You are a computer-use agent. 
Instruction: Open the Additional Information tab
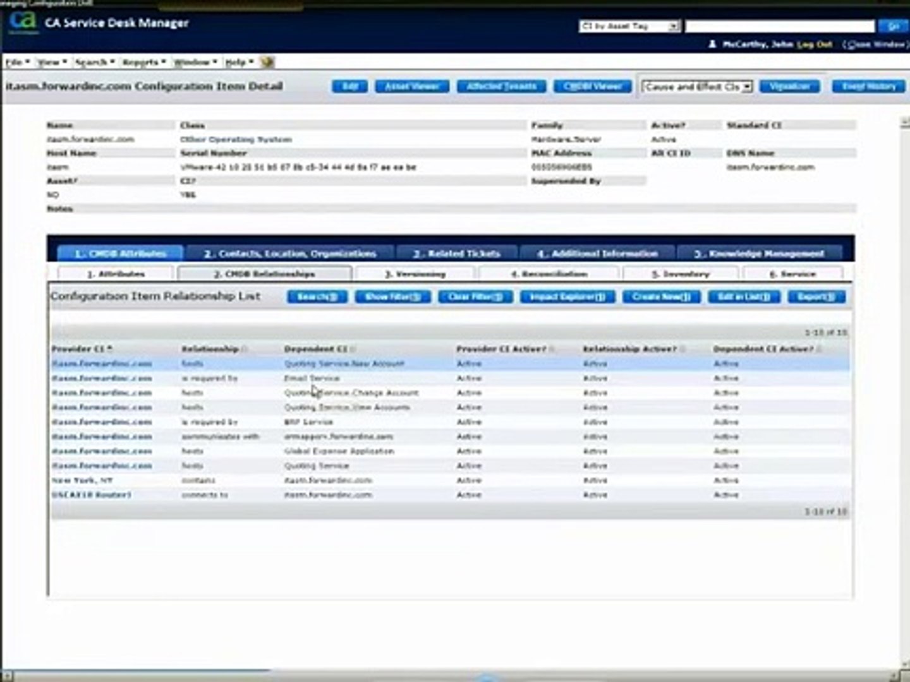(x=597, y=253)
